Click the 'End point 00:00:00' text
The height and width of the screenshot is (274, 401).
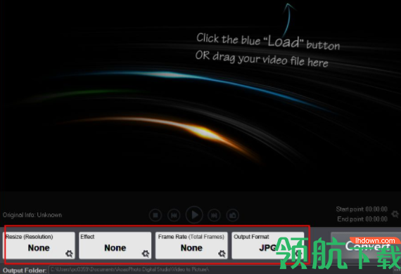click(x=362, y=219)
